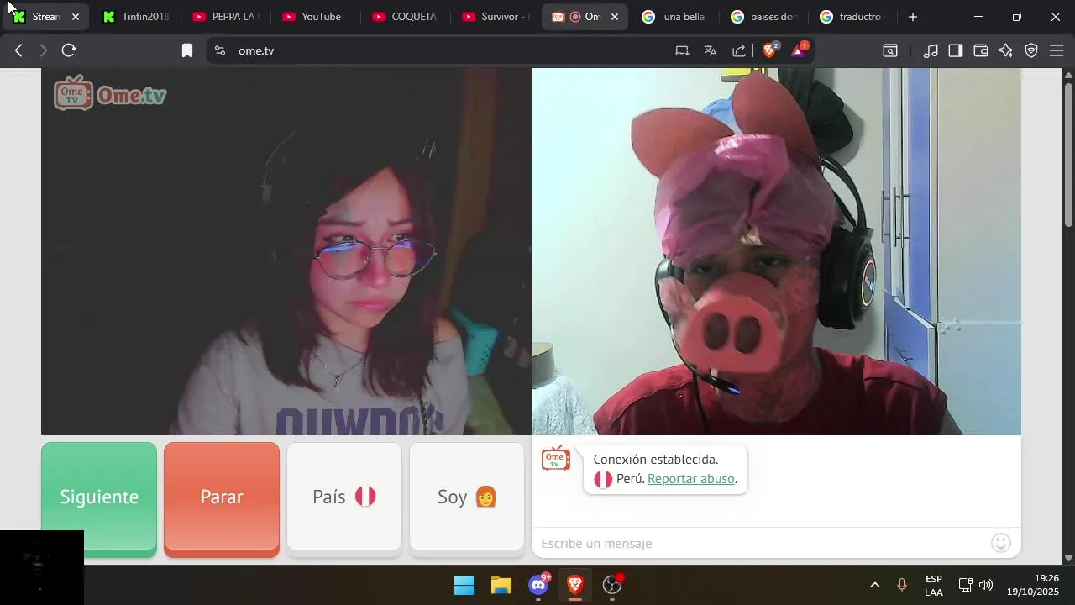The image size is (1075, 605).
Task: Toggle the browser sidebar panel icon
Action: pos(956,50)
